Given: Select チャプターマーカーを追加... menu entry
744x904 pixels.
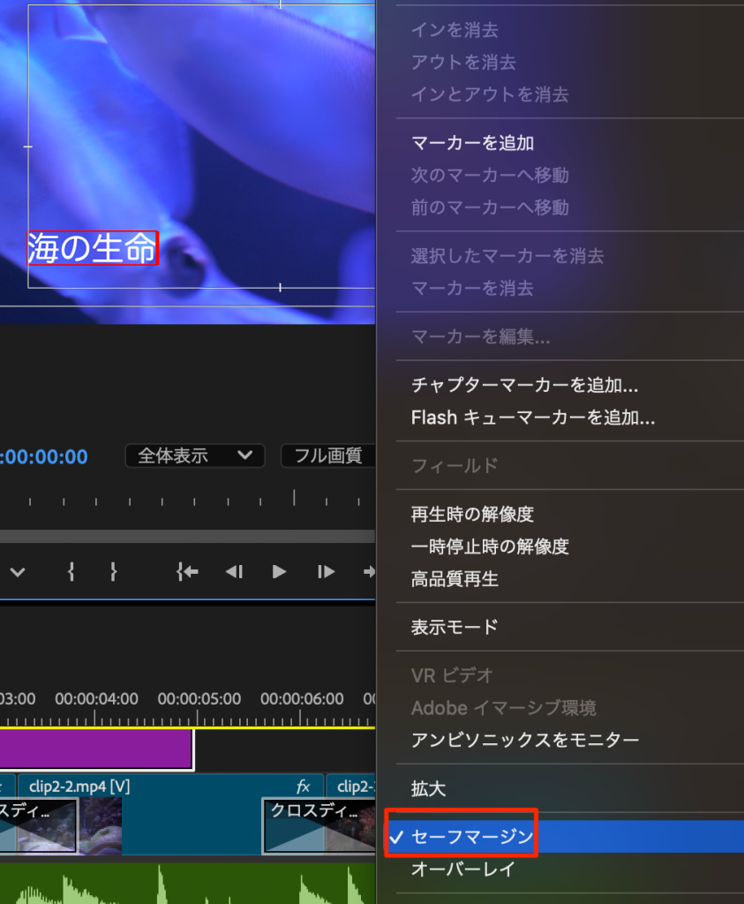Looking at the screenshot, I should (x=525, y=385).
